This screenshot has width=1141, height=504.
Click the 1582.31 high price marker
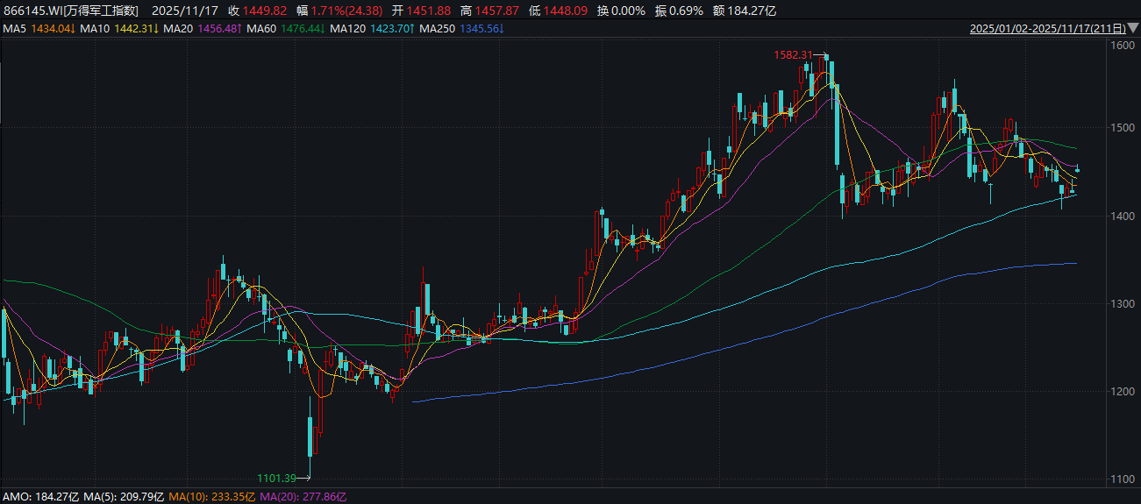(x=794, y=54)
